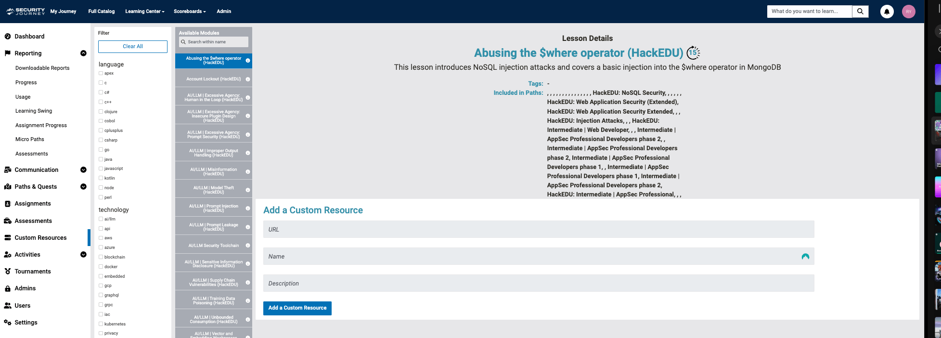Check the kubernetes technology filter
Screen dimensions: 941x338
point(101,324)
